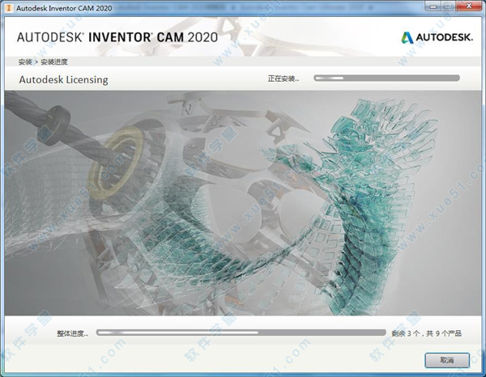Click the 取消 cancel button
The image size is (486, 377).
(447, 360)
